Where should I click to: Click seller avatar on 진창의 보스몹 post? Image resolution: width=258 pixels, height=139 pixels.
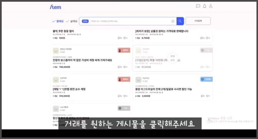pos(56,51)
